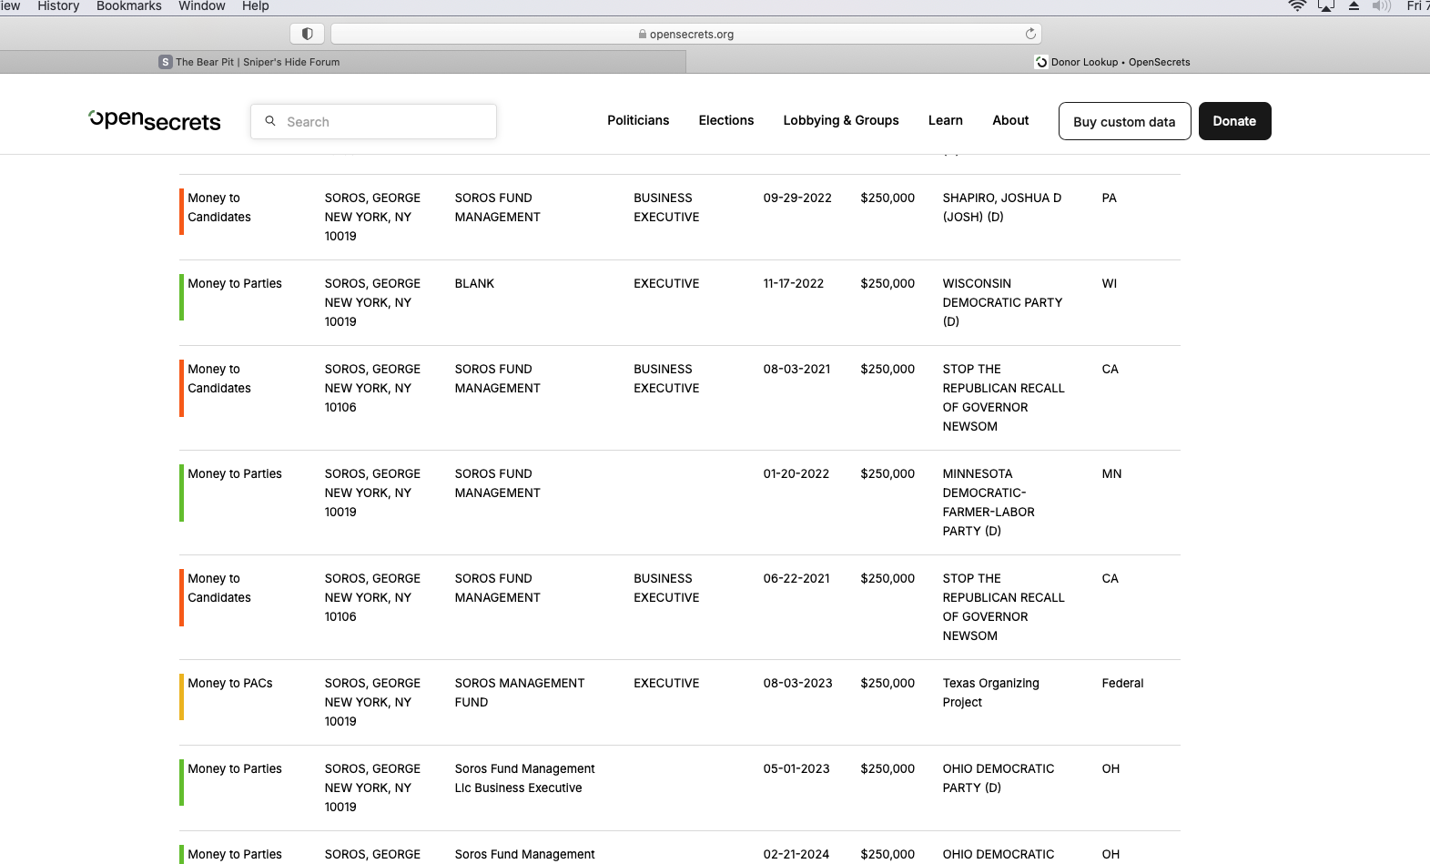Image resolution: width=1430 pixels, height=864 pixels.
Task: Click STOP THE REPUBLICAN RECALL recipient dated 08-03-2021
Action: click(x=1003, y=398)
